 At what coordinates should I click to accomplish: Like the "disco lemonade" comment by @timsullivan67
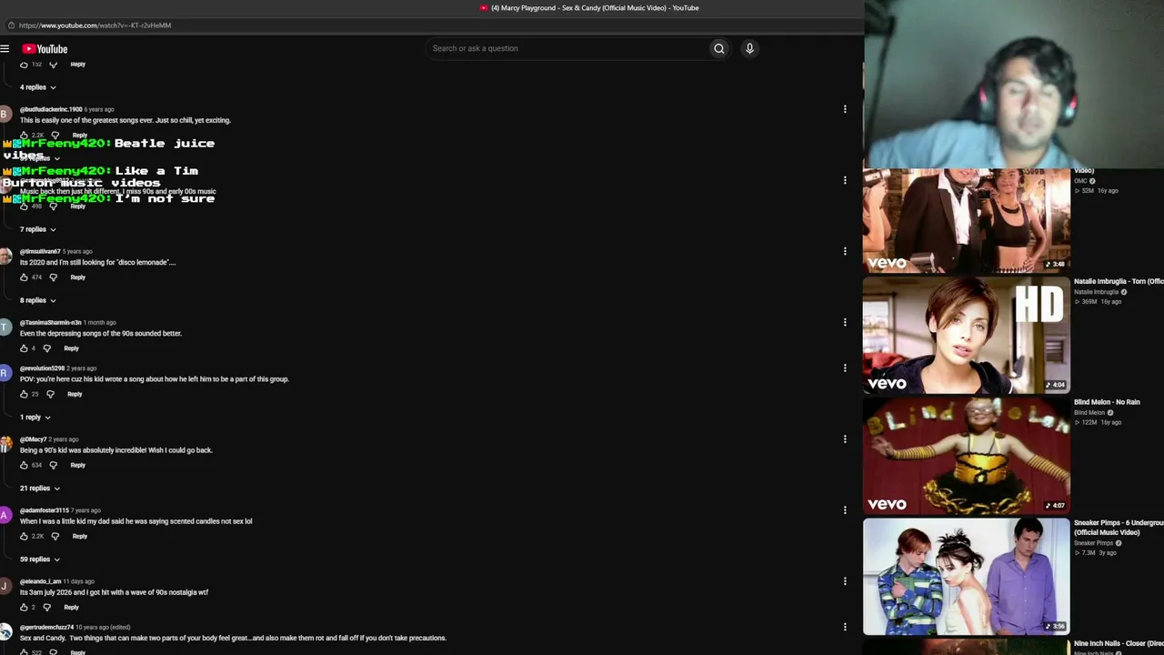[x=24, y=277]
